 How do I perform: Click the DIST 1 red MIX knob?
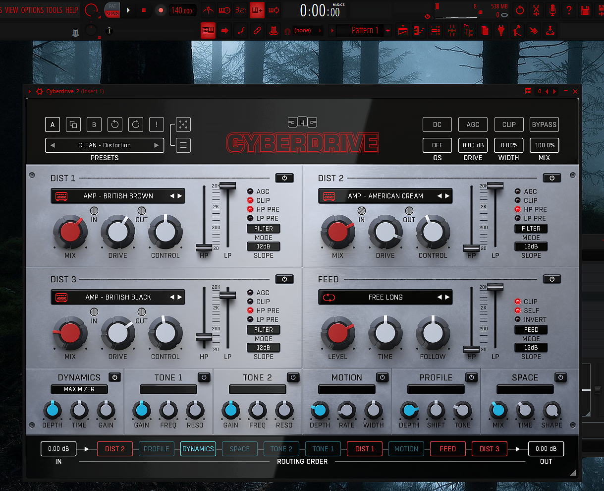[x=70, y=232]
